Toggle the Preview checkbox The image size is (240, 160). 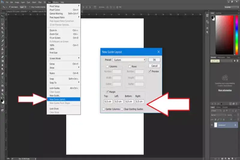tap(150, 71)
